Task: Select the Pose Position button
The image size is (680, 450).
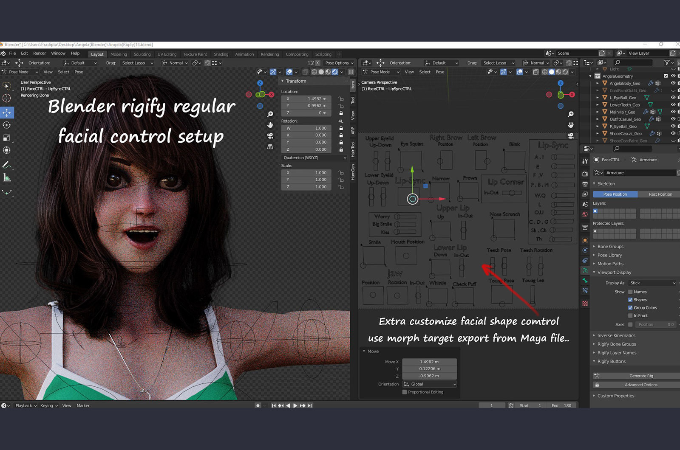Action: click(x=615, y=194)
